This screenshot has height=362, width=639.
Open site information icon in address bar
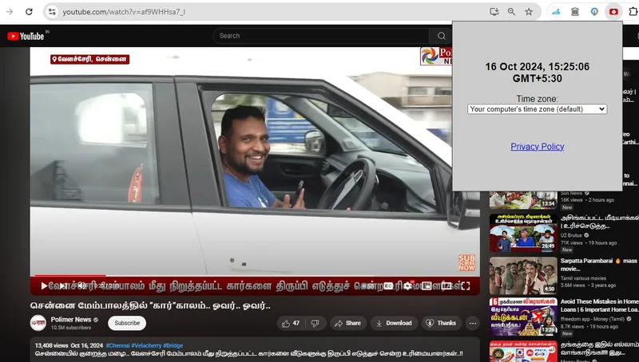pyautogui.click(x=52, y=12)
